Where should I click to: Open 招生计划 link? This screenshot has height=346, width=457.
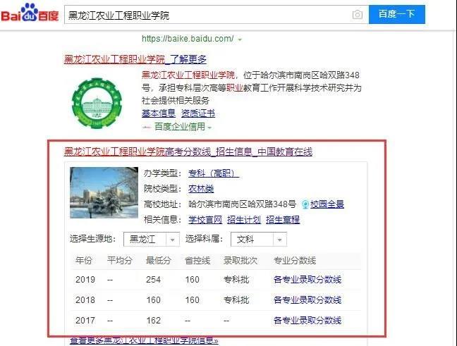(x=244, y=220)
